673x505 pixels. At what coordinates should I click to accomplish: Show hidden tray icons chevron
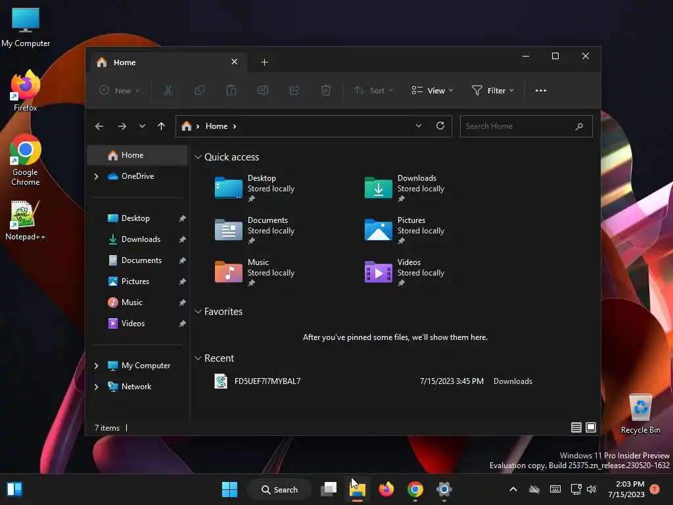coord(513,489)
